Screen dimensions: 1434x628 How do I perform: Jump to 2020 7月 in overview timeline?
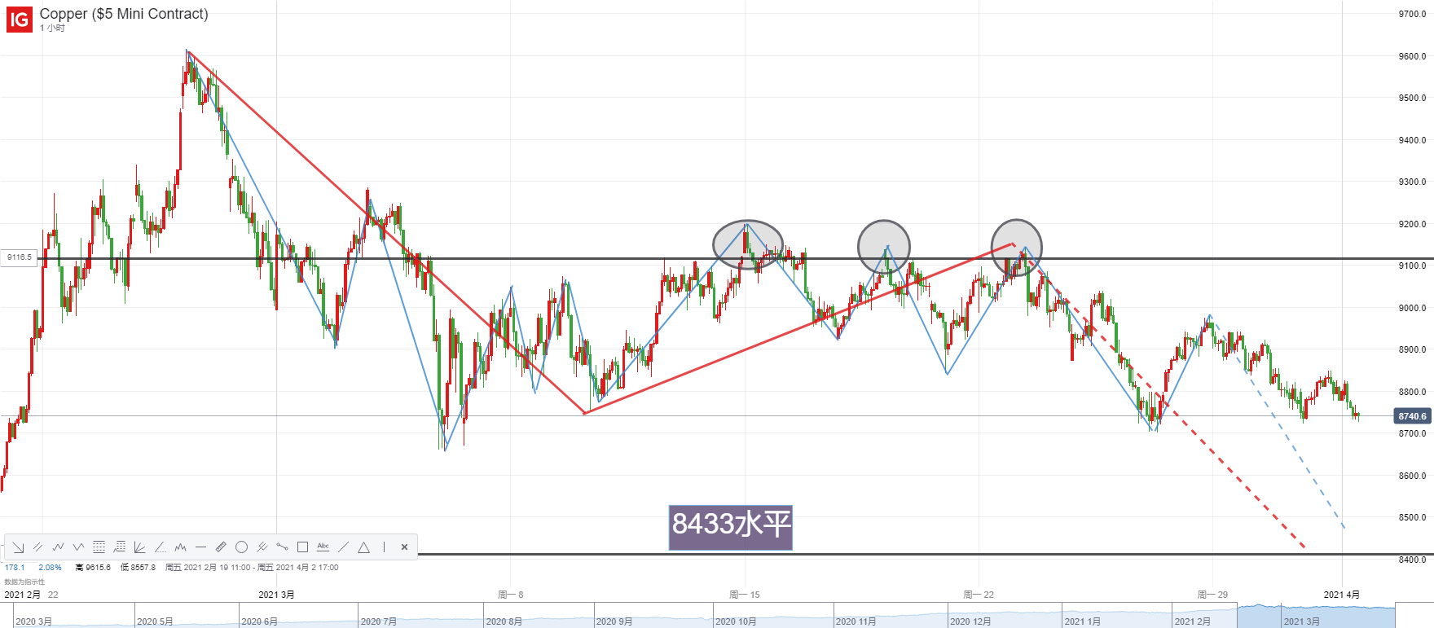point(378,621)
